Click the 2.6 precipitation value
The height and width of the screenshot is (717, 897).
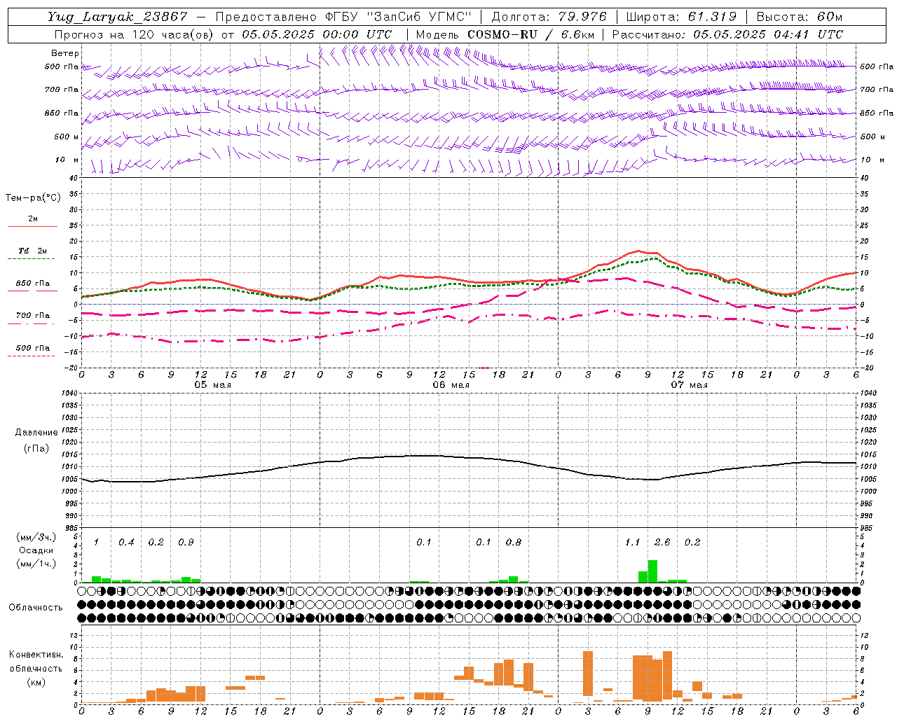[x=662, y=542]
